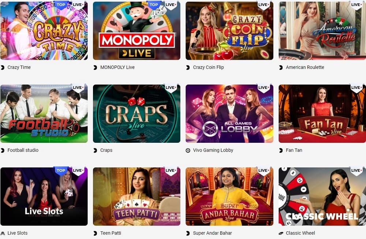Click the provider icon beside Crazy Time

pos(3,67)
